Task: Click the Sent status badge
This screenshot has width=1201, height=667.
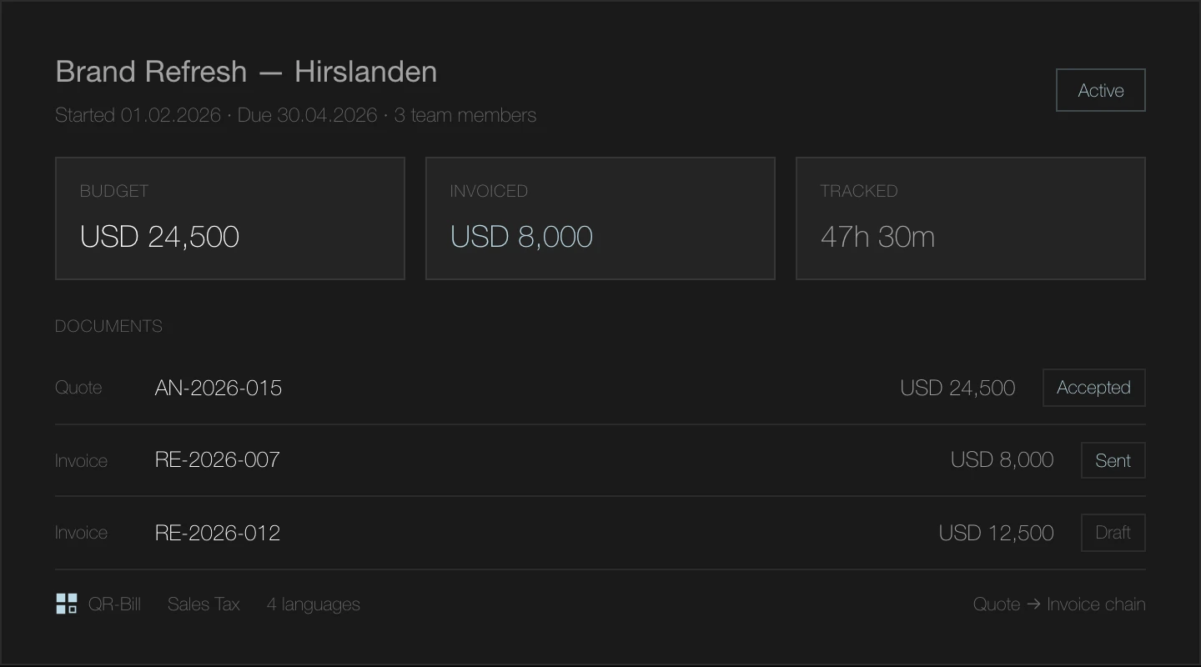Action: 1113,461
